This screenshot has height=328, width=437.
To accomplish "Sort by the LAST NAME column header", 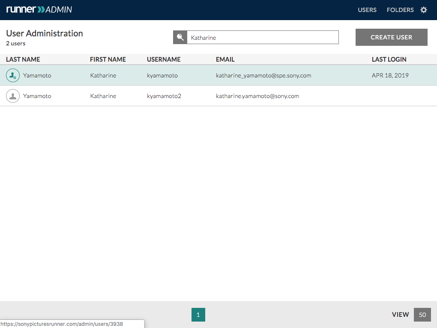I will pos(23,60).
